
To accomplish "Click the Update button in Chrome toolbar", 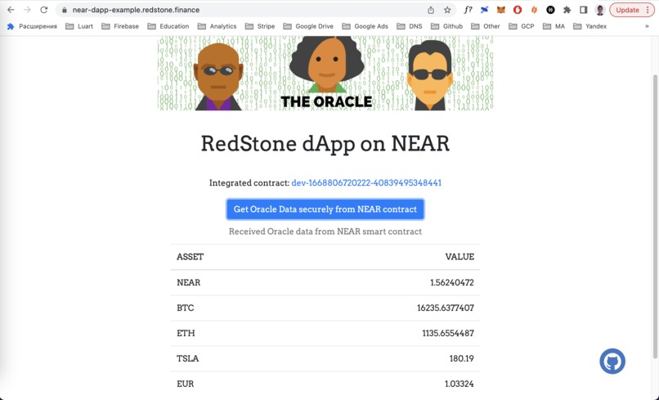I will (627, 10).
